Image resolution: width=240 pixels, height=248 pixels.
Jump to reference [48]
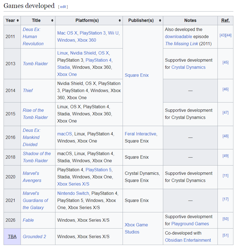[x=225, y=136]
